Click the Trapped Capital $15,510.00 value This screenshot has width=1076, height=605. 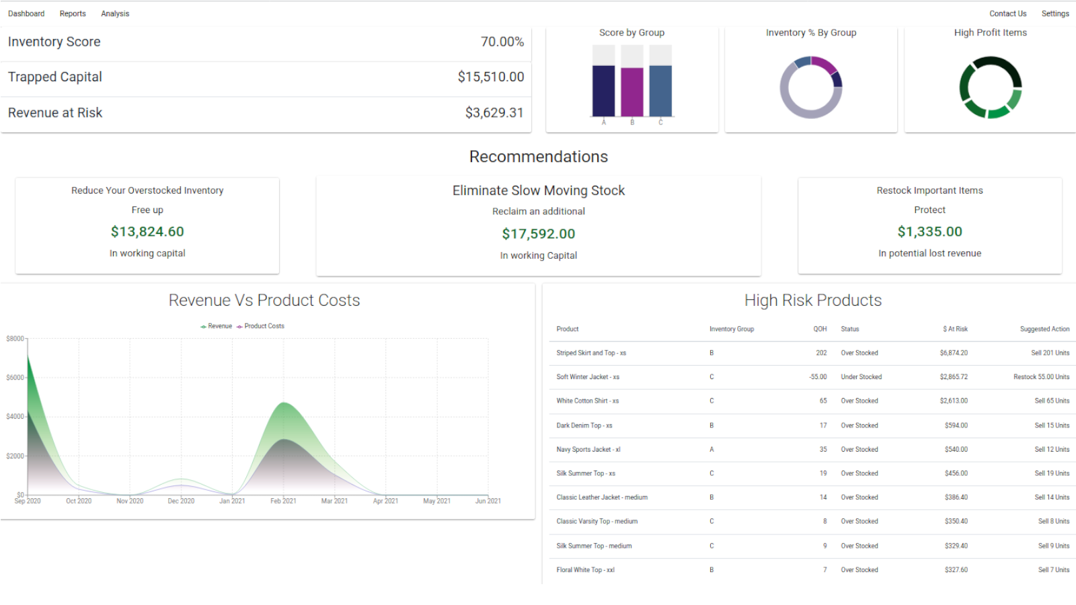point(491,77)
